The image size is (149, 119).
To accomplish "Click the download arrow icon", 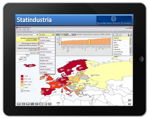I will point(28,104).
